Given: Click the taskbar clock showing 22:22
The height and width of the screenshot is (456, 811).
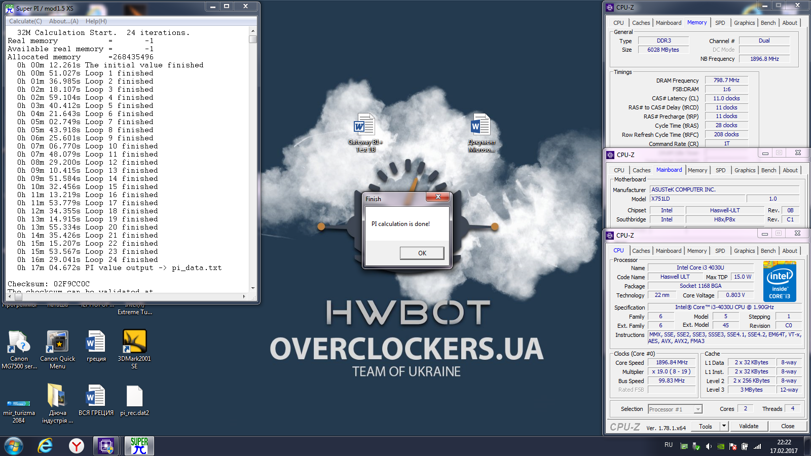Looking at the screenshot, I should click(784, 446).
